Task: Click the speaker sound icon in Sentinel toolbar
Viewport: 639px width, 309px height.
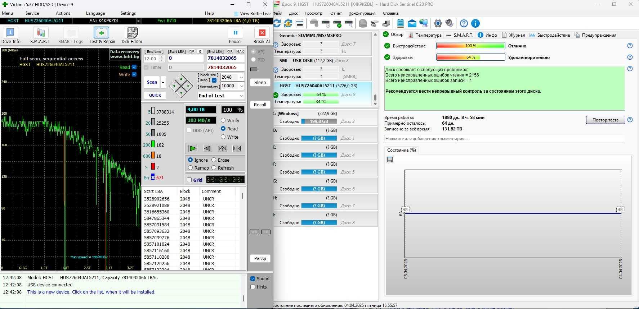Action: coord(450,24)
